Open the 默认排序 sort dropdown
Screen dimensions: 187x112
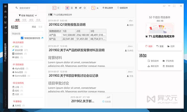(108, 8)
